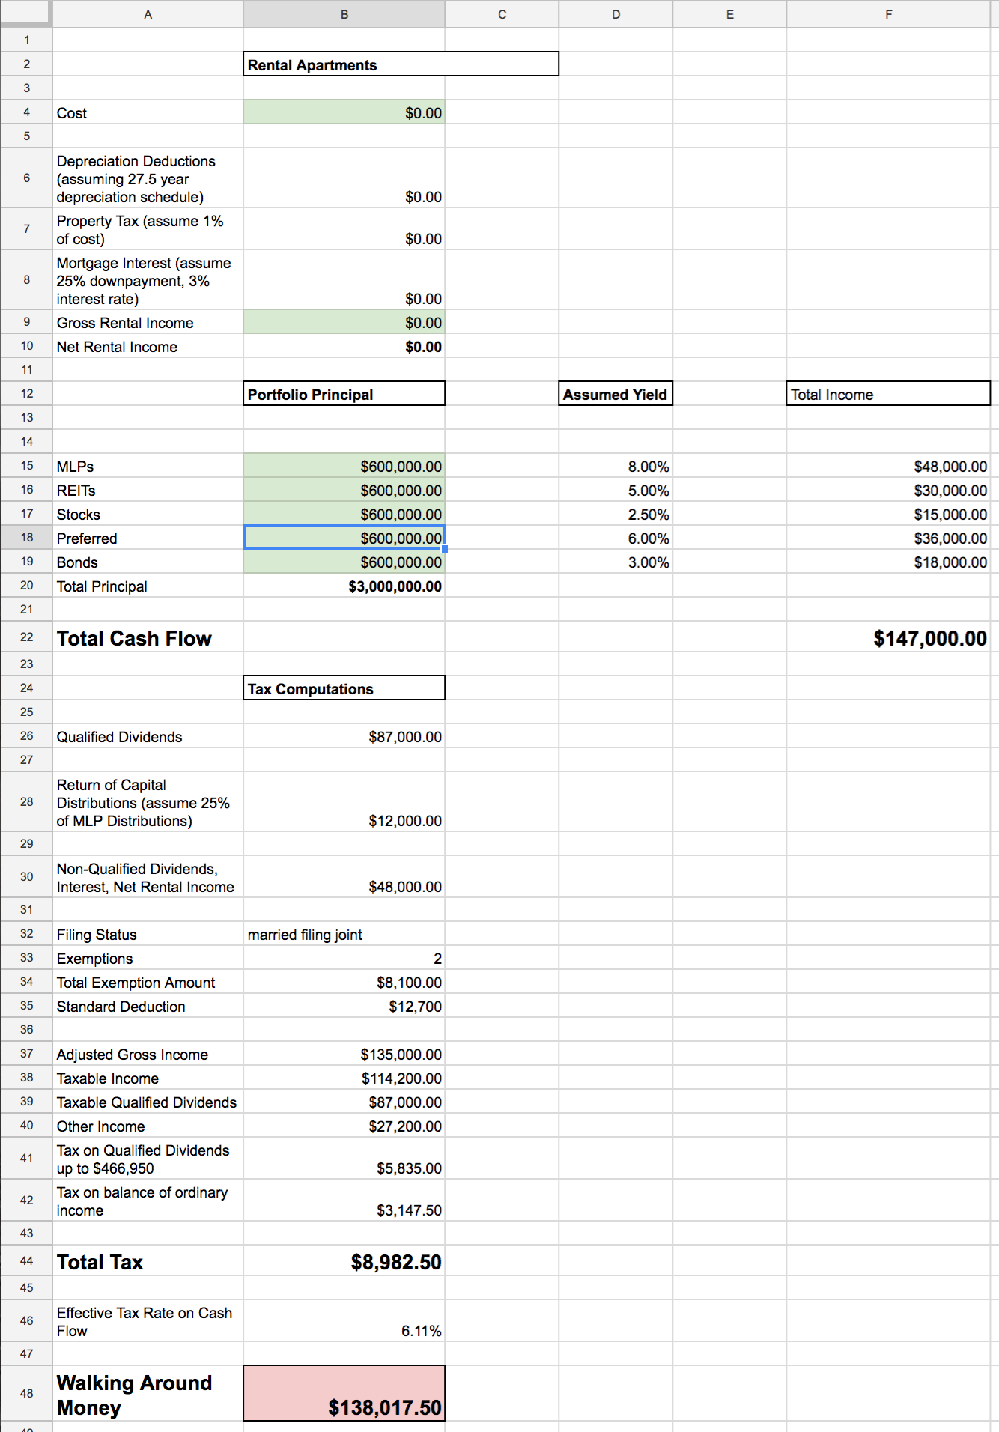Image resolution: width=999 pixels, height=1432 pixels.
Task: Click Taxable Income $114,200.00 cell
Action: coord(344,1078)
